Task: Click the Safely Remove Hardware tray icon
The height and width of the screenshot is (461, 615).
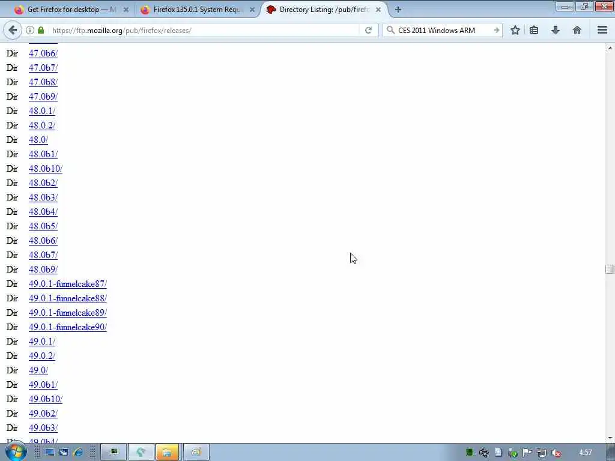Action: coord(513,453)
